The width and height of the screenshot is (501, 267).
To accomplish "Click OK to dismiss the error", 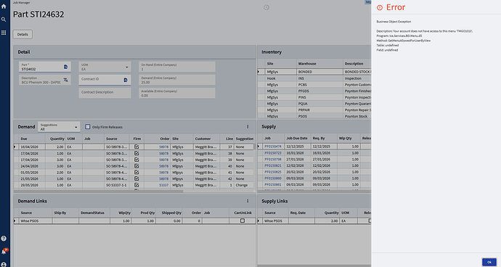I will [489, 262].
